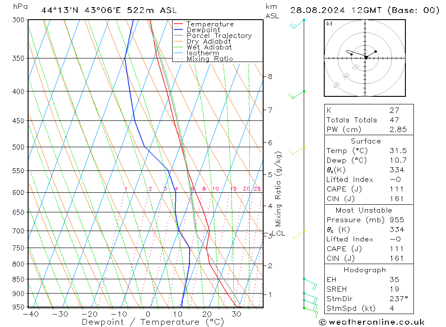Screen dimensions: 446x327
Task: Click the K index value 27
Action: tap(395, 110)
